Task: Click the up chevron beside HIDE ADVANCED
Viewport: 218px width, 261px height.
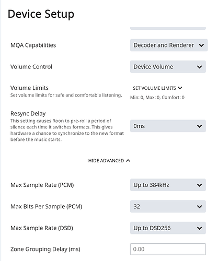Action: tap(128, 160)
